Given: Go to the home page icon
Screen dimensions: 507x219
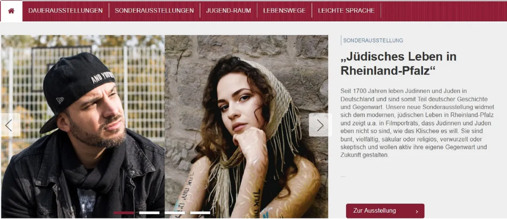Looking at the screenshot, I should 11,11.
